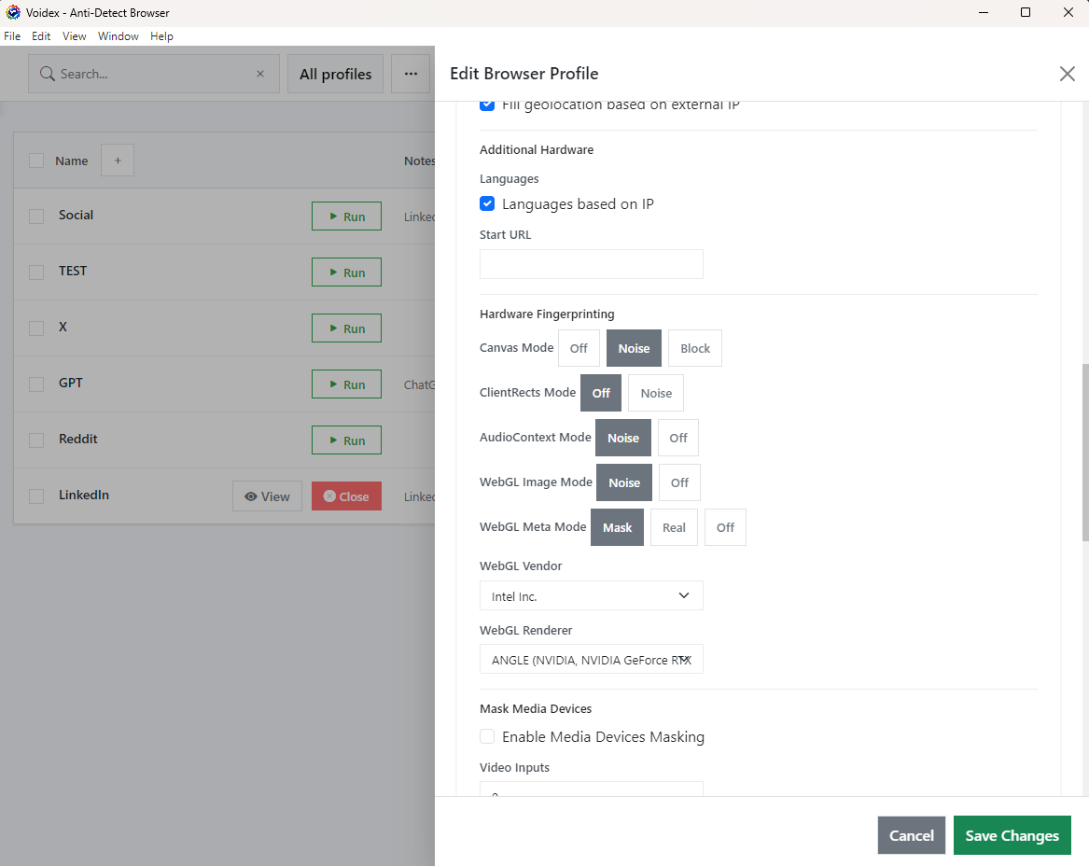This screenshot has width=1089, height=866.
Task: Close the running LinkedIn profile
Action: click(x=346, y=496)
